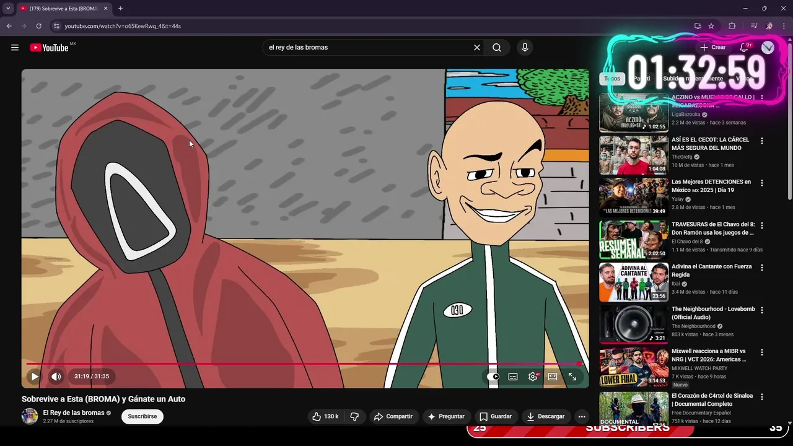
Task: Open the Preguntar AI button
Action: tap(445, 416)
